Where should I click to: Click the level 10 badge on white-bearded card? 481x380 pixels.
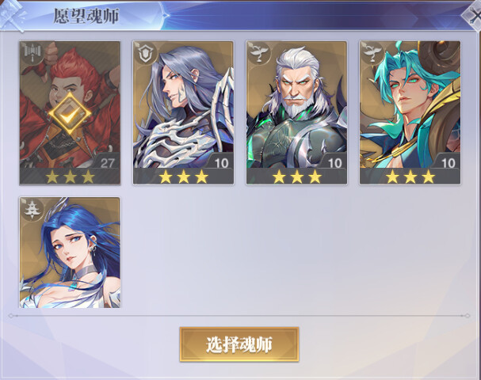(x=334, y=163)
